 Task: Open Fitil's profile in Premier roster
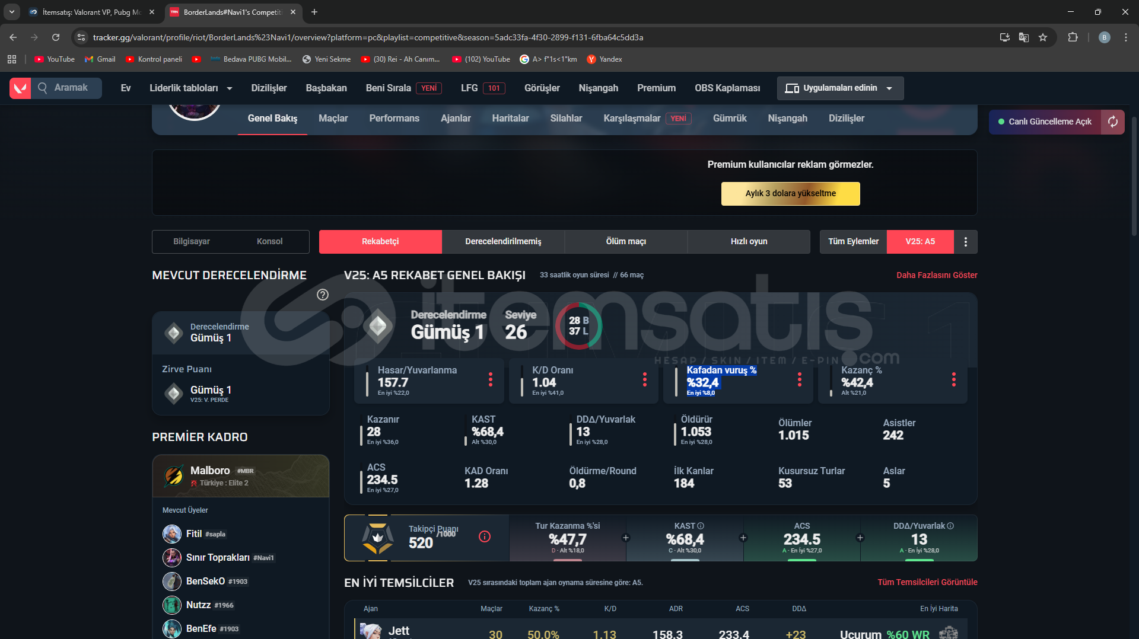coord(194,534)
